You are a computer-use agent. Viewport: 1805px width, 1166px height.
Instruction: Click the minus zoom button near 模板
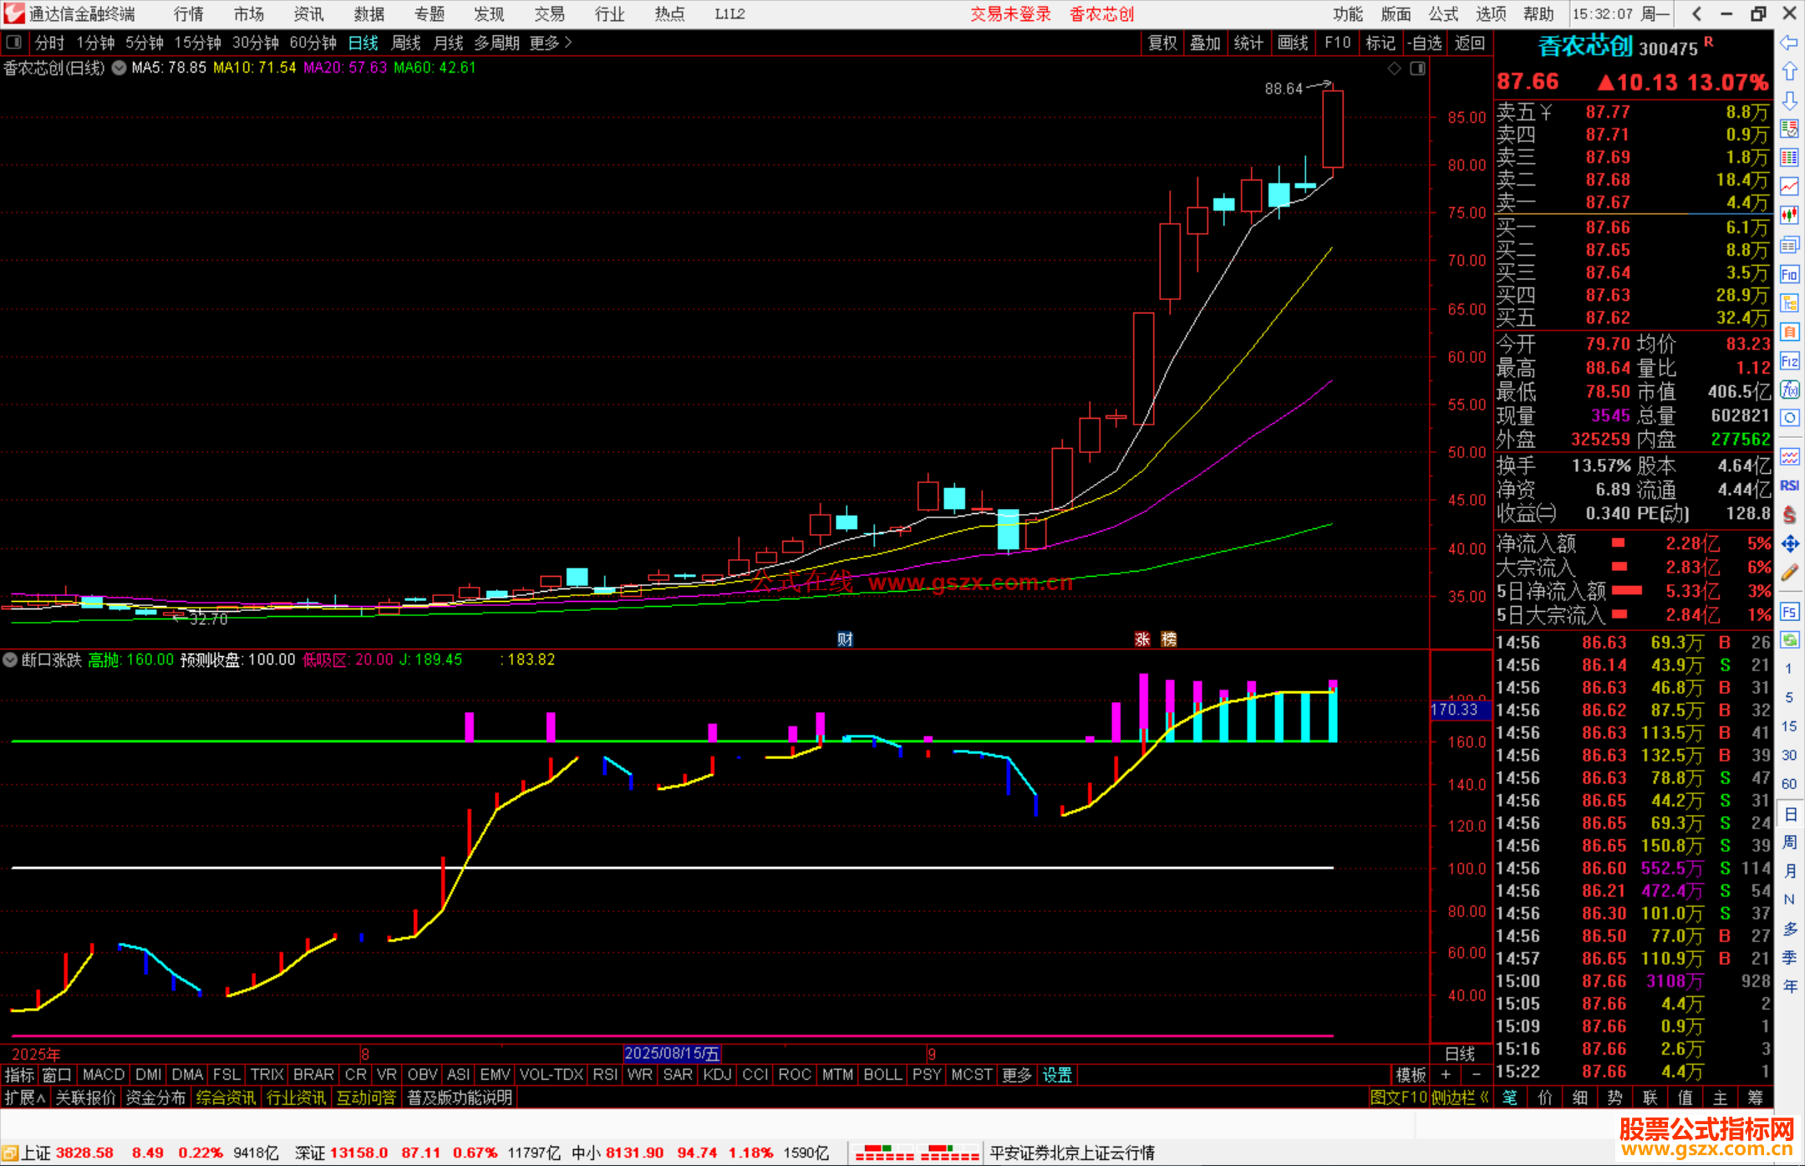[x=1476, y=1075]
